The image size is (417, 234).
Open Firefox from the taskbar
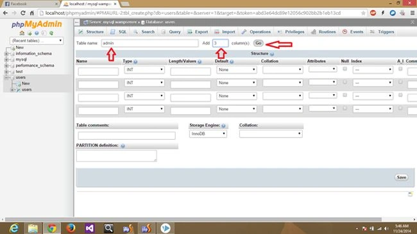click(71, 228)
